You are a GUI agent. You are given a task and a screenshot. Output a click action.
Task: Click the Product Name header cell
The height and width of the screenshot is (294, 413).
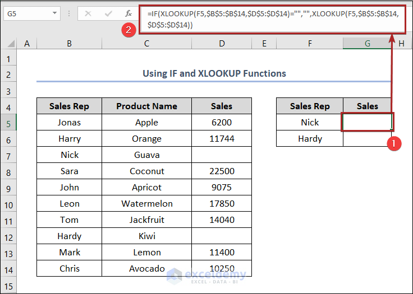tap(146, 106)
